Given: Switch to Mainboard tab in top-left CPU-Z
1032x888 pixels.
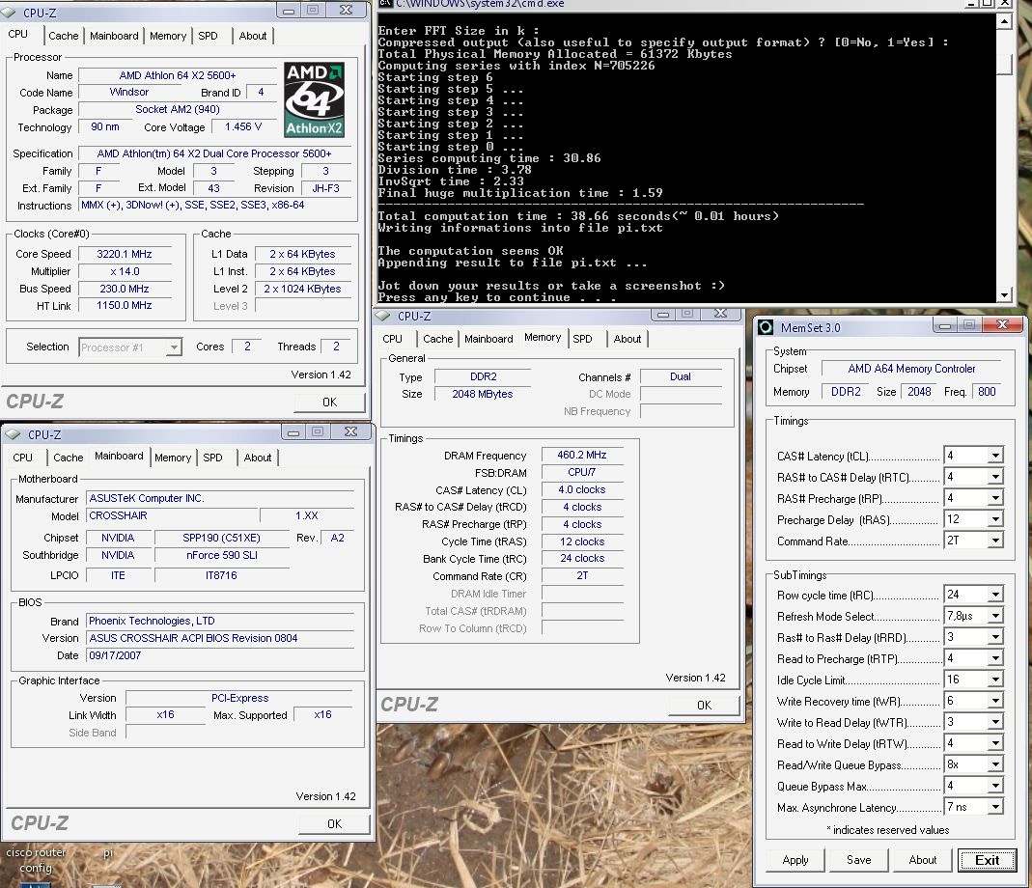Looking at the screenshot, I should (x=114, y=36).
